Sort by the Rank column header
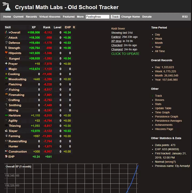The width and height of the screenshot is (192, 193). point(47,27)
